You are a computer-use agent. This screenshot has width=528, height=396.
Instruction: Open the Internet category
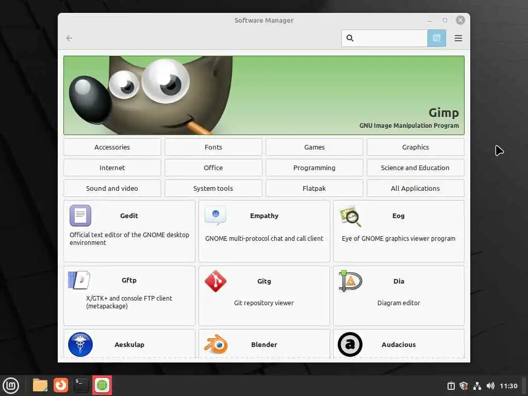pyautogui.click(x=112, y=168)
